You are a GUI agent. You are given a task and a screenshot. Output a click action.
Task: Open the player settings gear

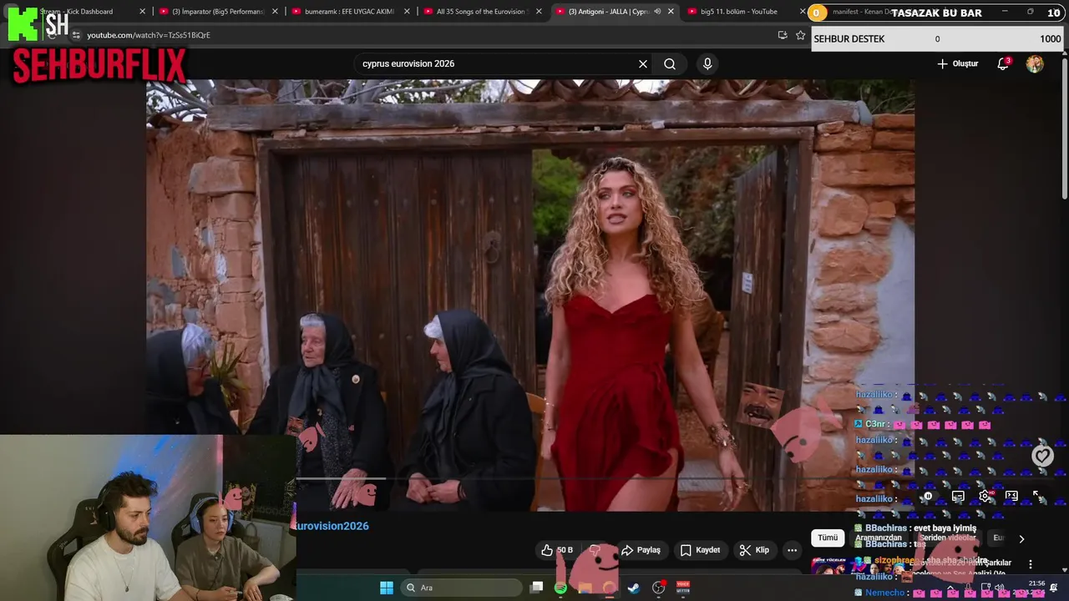click(985, 496)
